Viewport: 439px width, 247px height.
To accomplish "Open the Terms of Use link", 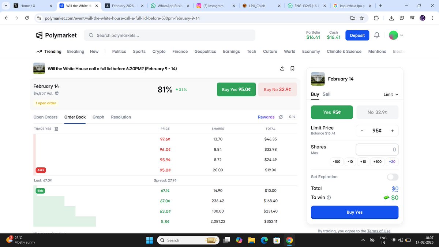I will pyautogui.click(x=379, y=231).
